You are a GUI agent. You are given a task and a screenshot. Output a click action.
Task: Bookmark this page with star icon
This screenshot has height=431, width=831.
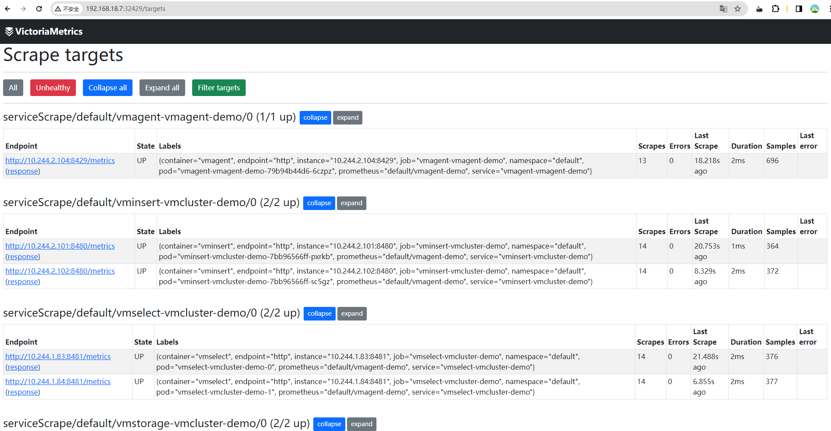click(738, 9)
